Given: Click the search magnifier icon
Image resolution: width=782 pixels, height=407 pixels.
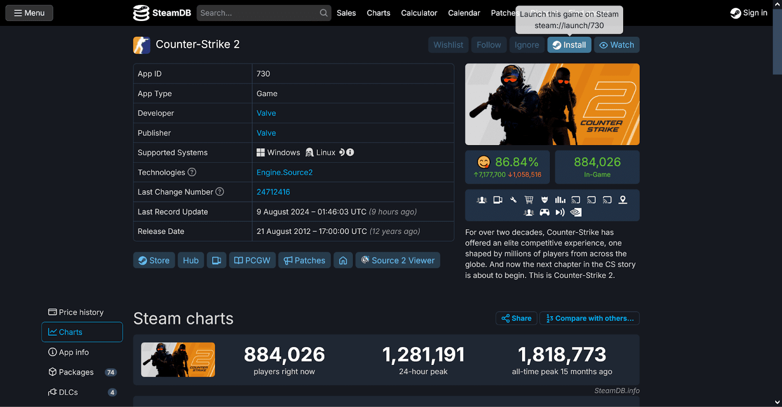Looking at the screenshot, I should pyautogui.click(x=324, y=13).
